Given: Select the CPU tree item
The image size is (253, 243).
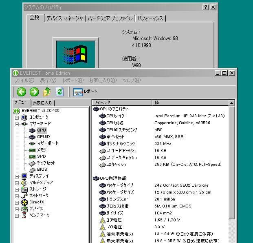Looking at the screenshot, I should [x=42, y=130].
